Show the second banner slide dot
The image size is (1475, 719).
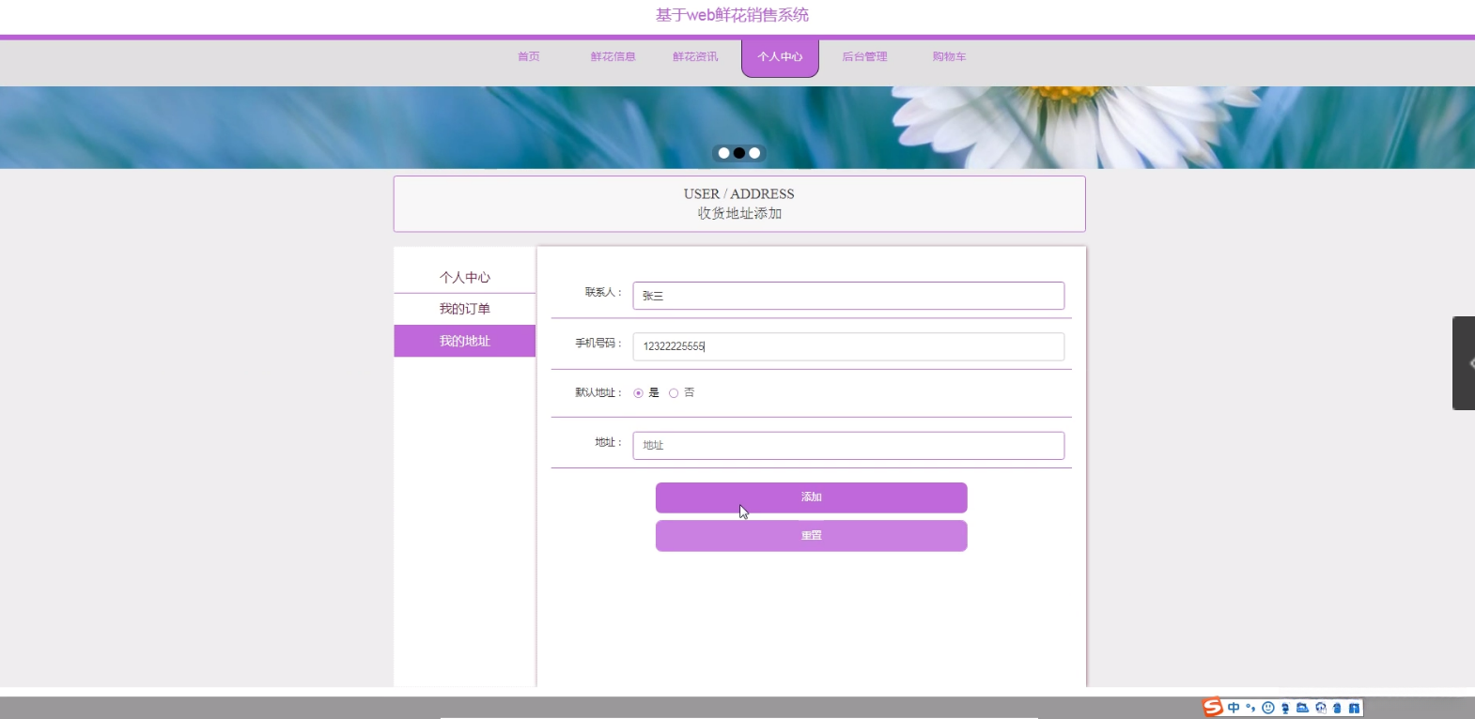(x=739, y=153)
